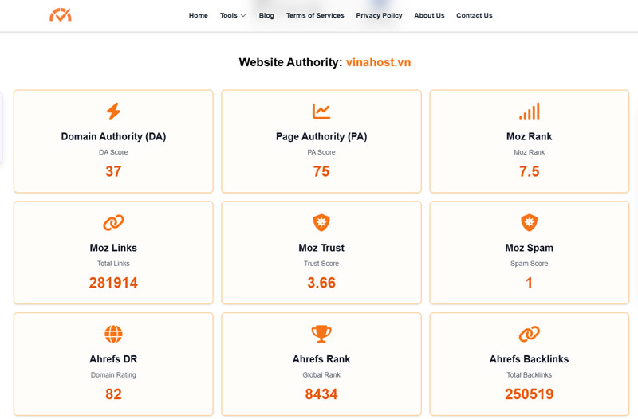Click the Moz Trust title
The image size is (638, 419).
tap(321, 248)
